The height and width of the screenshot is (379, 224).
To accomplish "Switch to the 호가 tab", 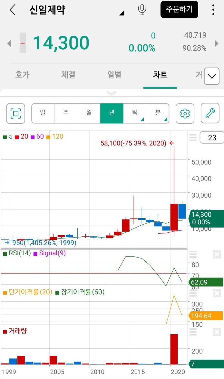I will (22, 75).
